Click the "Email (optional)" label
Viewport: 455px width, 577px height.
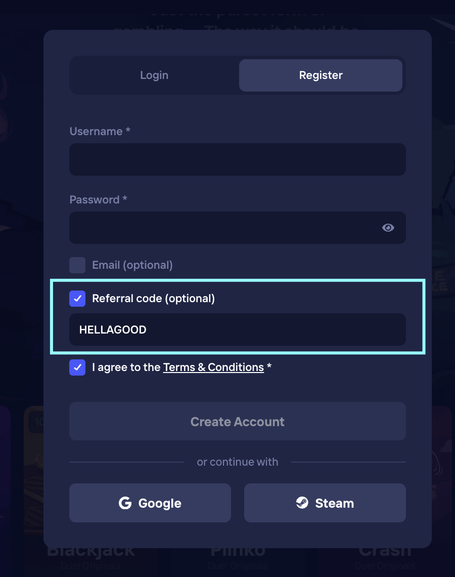pos(132,265)
